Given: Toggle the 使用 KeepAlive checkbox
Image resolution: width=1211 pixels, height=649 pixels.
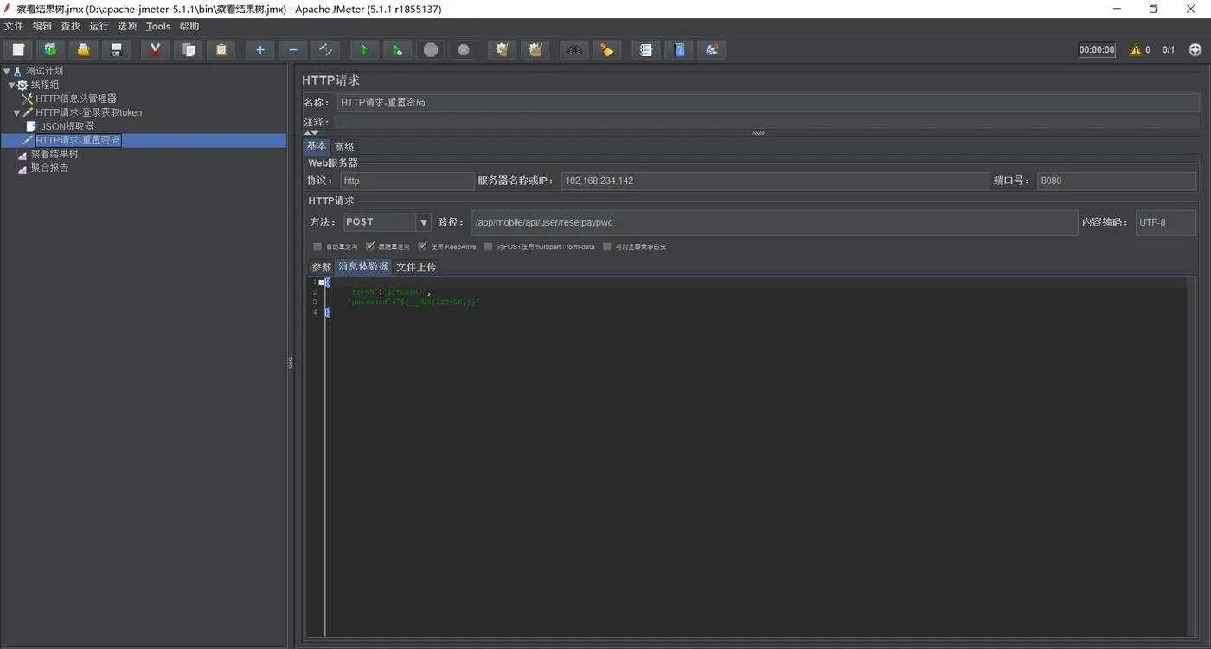Looking at the screenshot, I should tap(422, 246).
